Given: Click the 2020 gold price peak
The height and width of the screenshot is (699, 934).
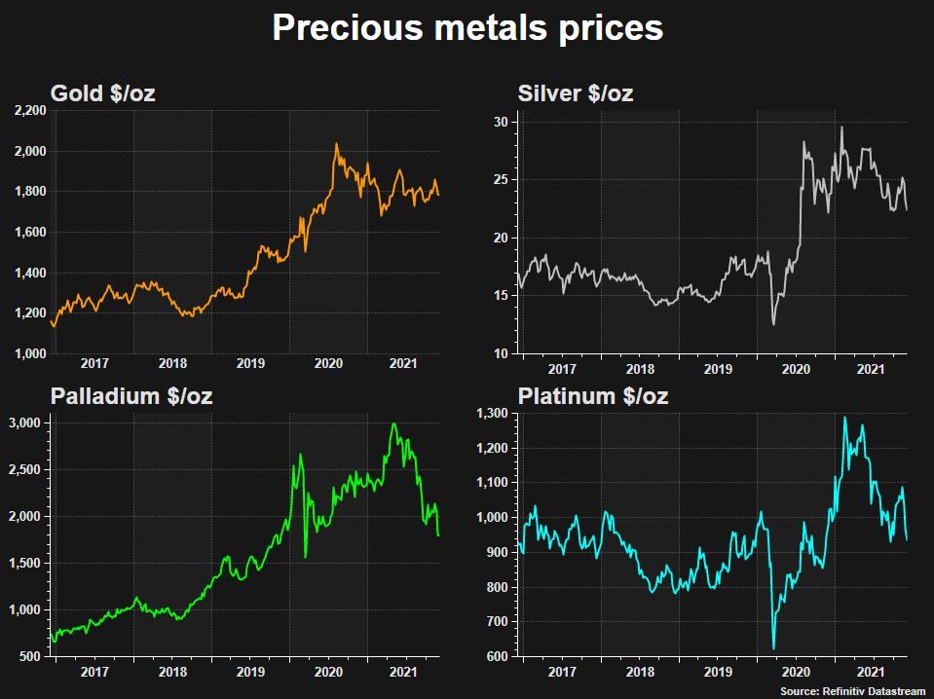Looking at the screenshot, I should pos(336,144).
